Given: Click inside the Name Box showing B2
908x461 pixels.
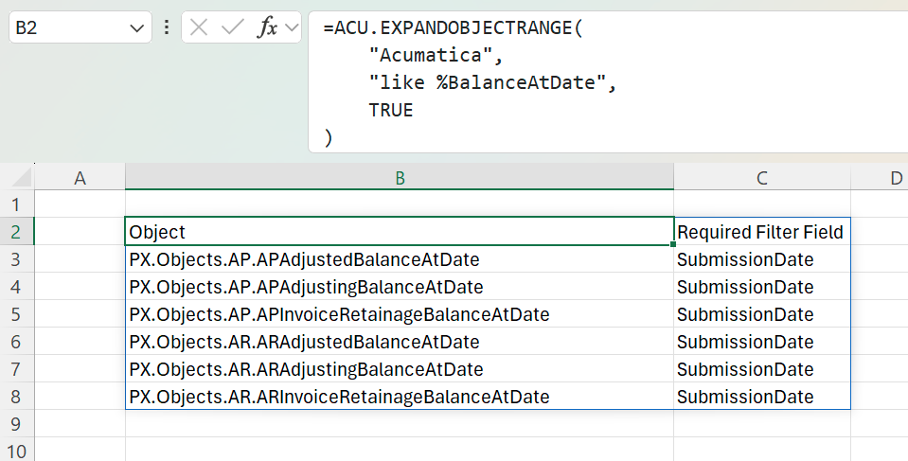Looking at the screenshot, I should coord(69,27).
